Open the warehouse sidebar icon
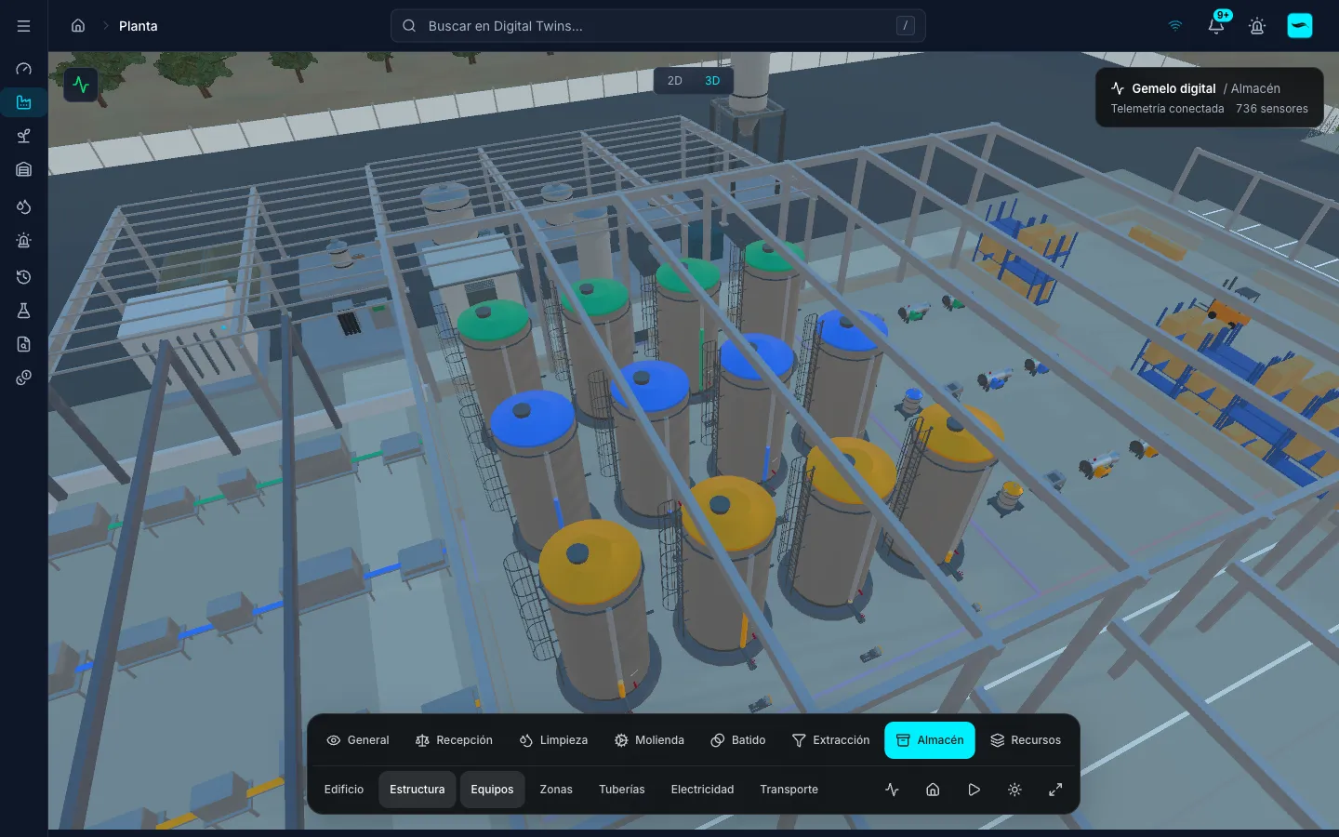 click(24, 169)
